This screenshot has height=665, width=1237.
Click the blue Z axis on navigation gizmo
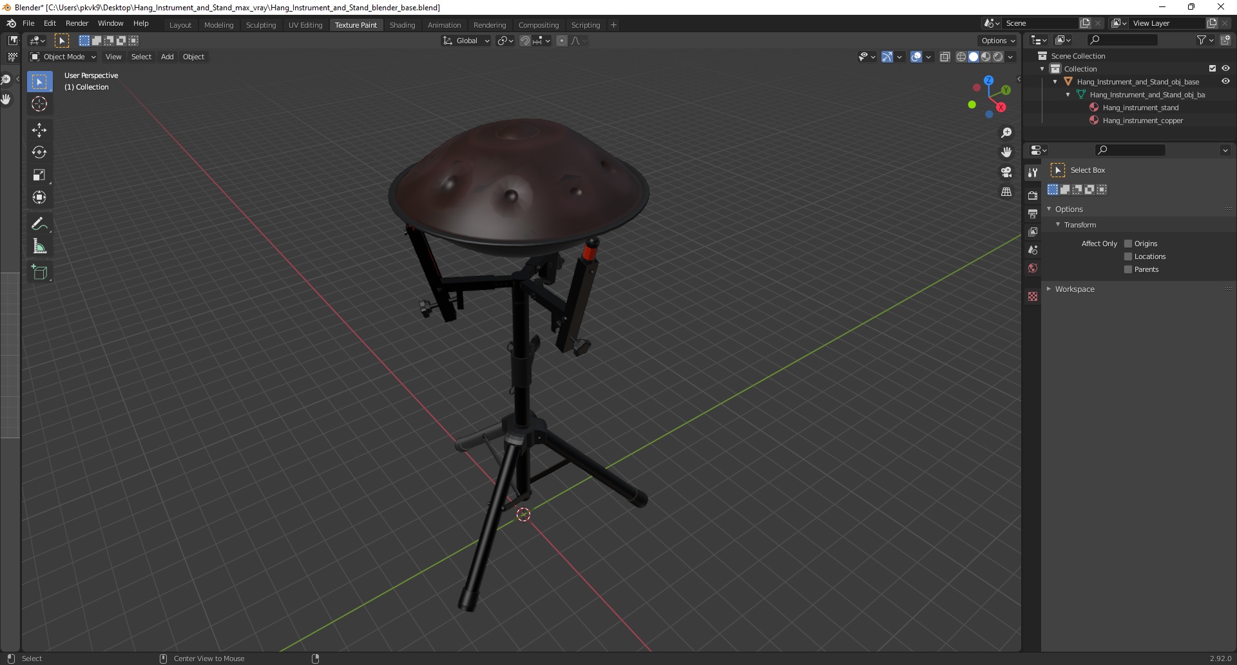pos(988,81)
